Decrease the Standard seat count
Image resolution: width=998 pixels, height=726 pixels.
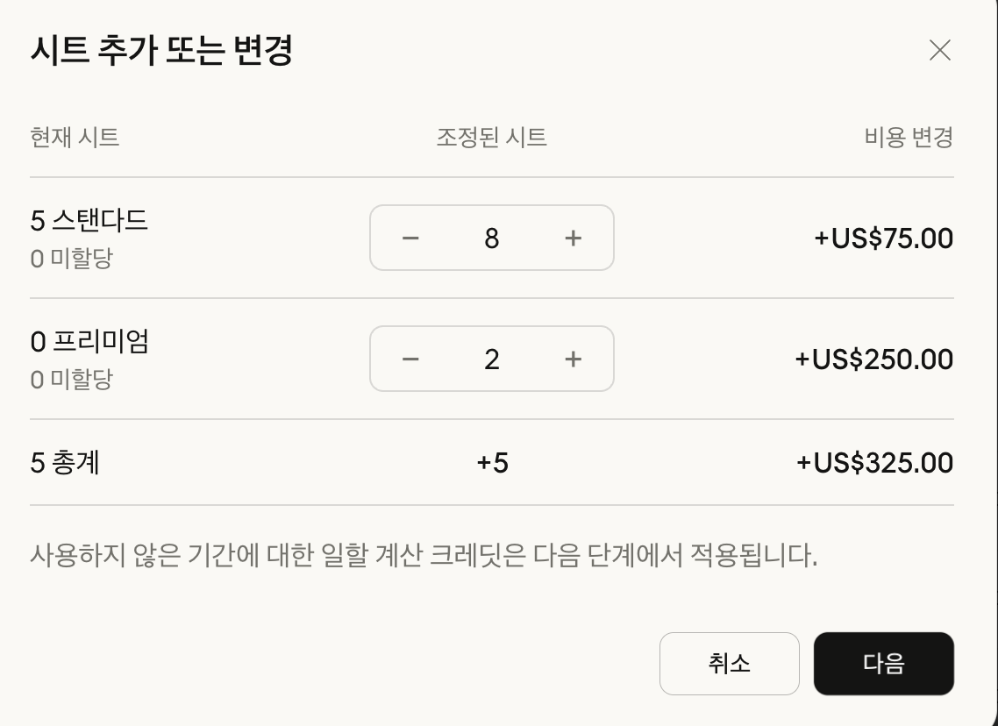[x=410, y=238]
